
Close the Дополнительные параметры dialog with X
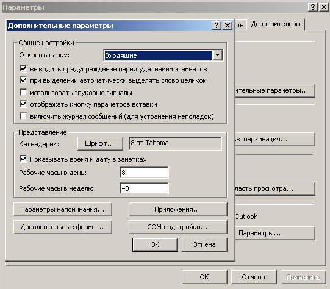(x=228, y=26)
